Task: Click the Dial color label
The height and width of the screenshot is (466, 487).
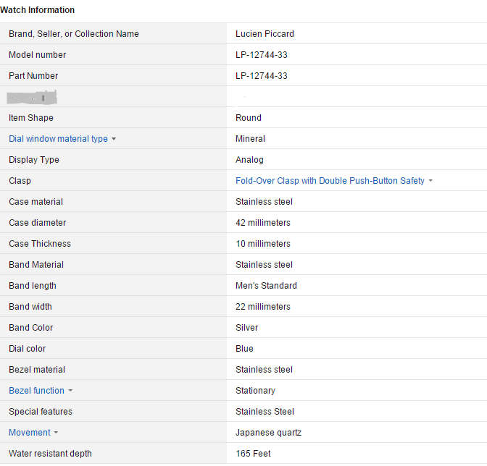Action: pos(27,349)
